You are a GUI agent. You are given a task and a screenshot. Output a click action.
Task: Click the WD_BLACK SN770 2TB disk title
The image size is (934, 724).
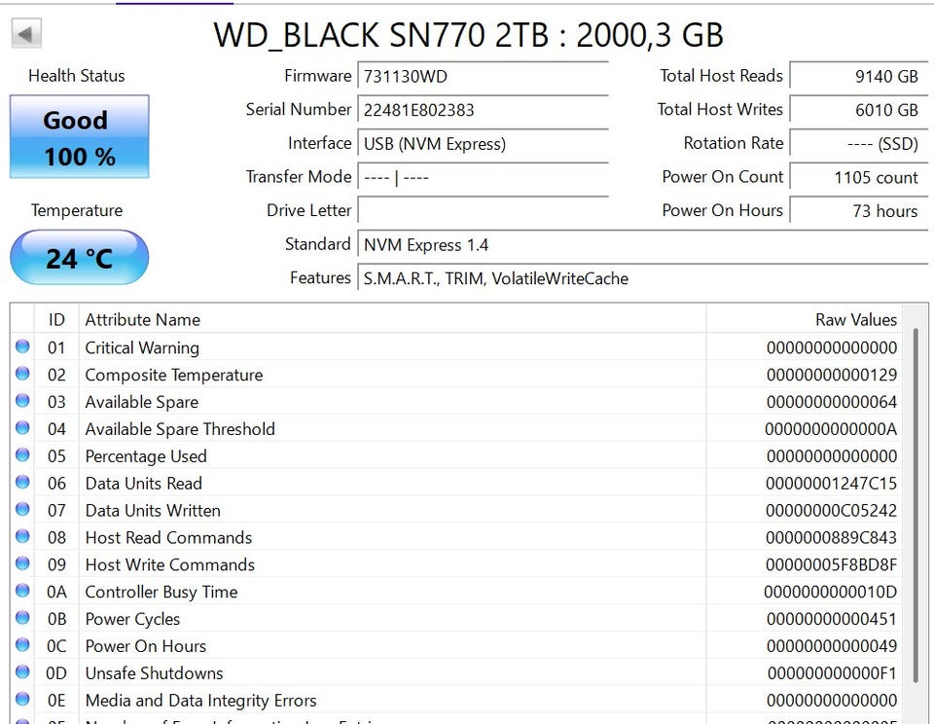[x=469, y=35]
